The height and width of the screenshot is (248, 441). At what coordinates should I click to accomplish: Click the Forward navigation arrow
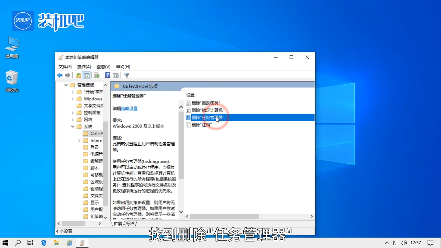pyautogui.click(x=68, y=75)
